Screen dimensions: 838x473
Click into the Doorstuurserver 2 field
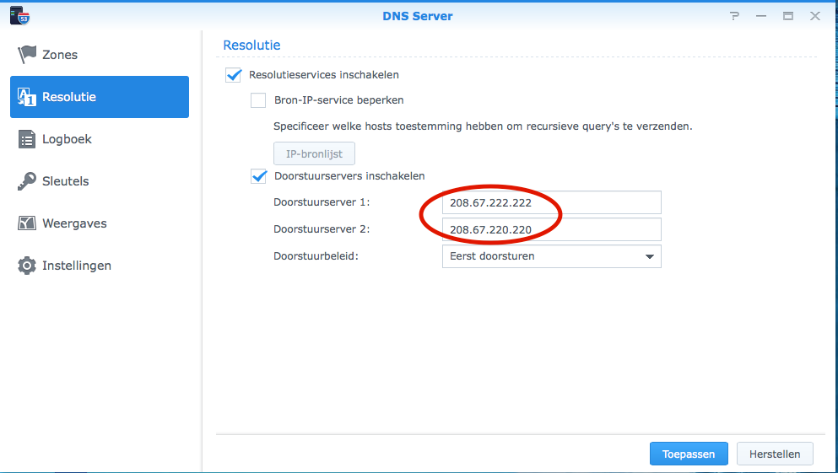[x=552, y=229]
